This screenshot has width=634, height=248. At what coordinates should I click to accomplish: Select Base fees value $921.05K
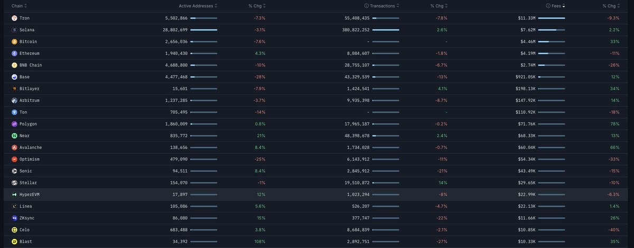pyautogui.click(x=525, y=77)
